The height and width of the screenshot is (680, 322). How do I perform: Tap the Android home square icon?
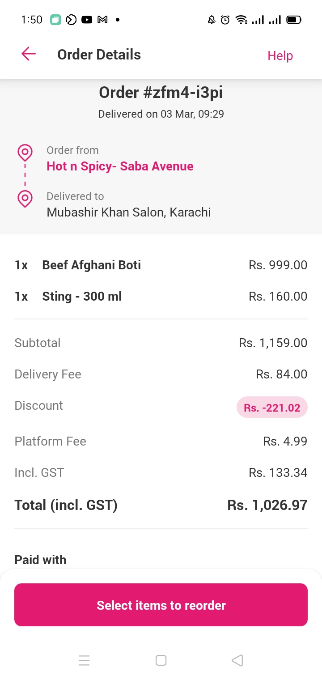click(x=161, y=660)
